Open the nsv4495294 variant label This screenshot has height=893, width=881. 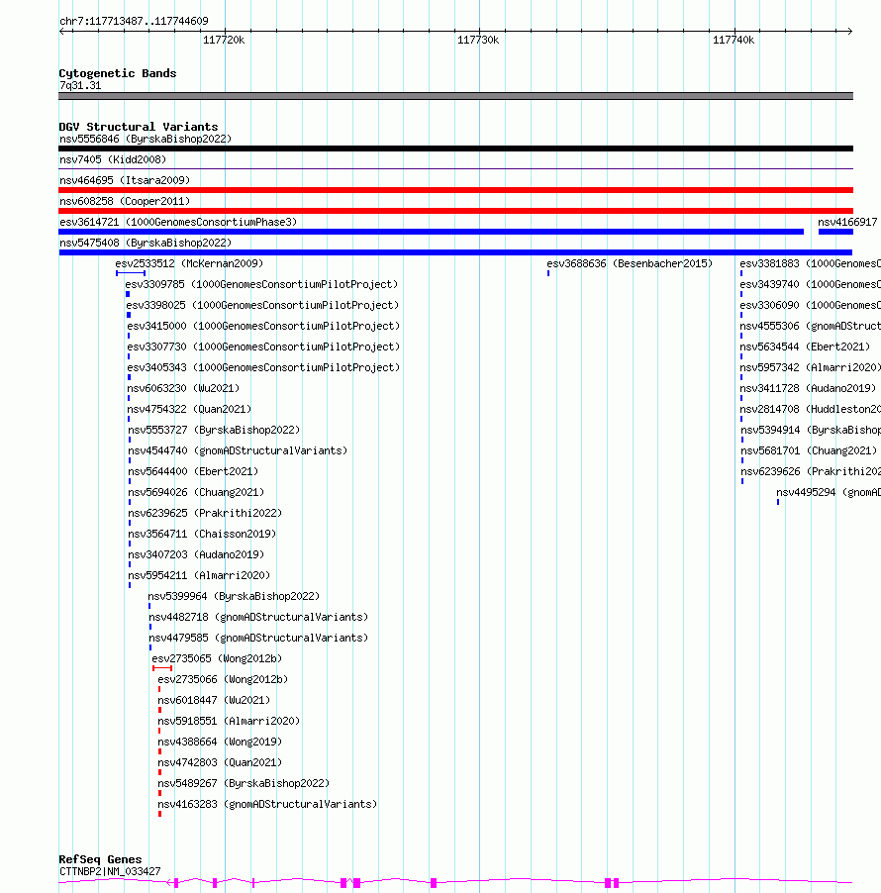point(829,492)
